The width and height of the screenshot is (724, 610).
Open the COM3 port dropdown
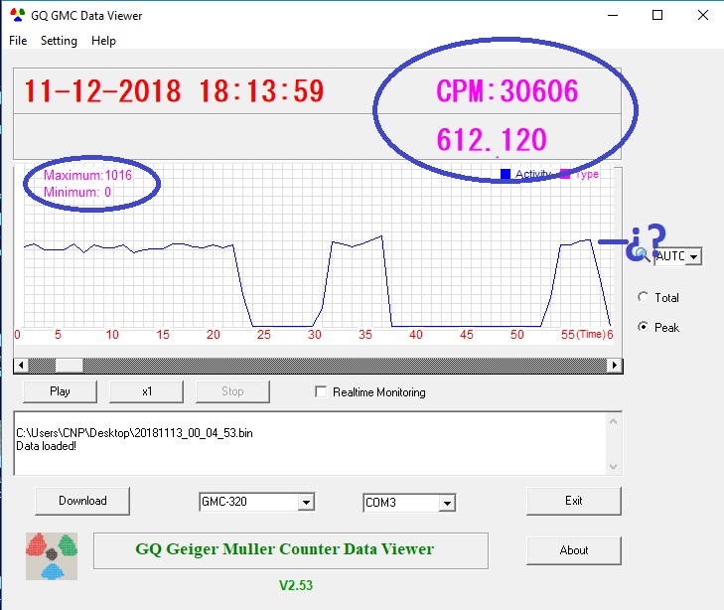(x=447, y=503)
